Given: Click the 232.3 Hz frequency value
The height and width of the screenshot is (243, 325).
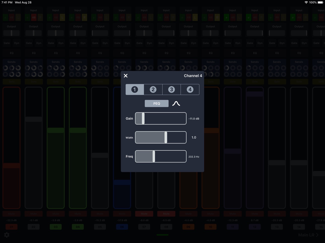Looking at the screenshot, I should 194,157.
